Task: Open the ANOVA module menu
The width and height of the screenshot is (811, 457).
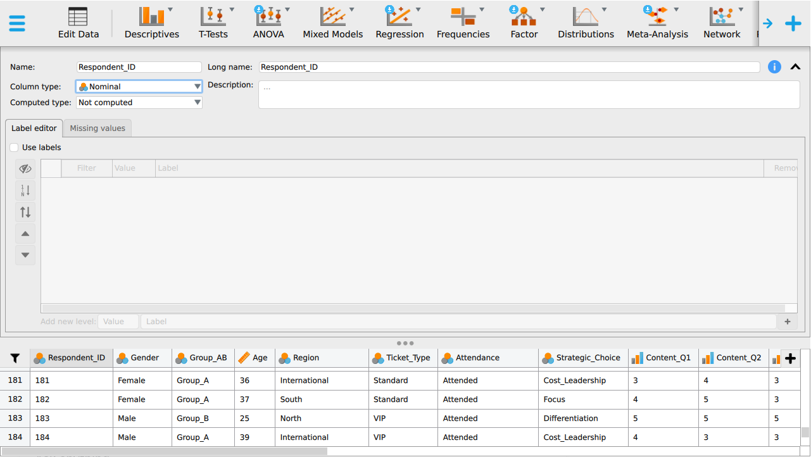Action: click(268, 23)
